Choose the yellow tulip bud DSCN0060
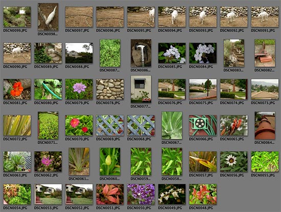 (x=110, y=161)
